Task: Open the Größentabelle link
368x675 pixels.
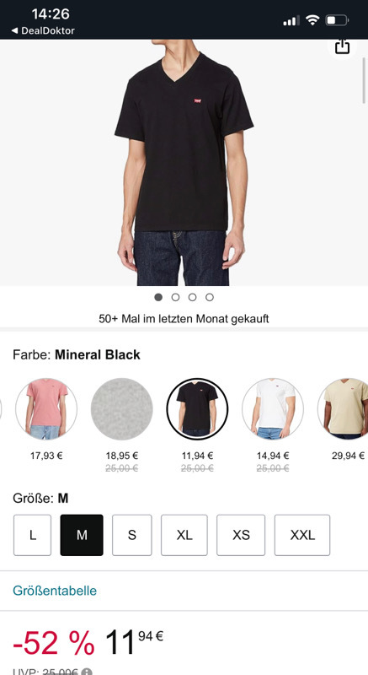Action: click(55, 590)
